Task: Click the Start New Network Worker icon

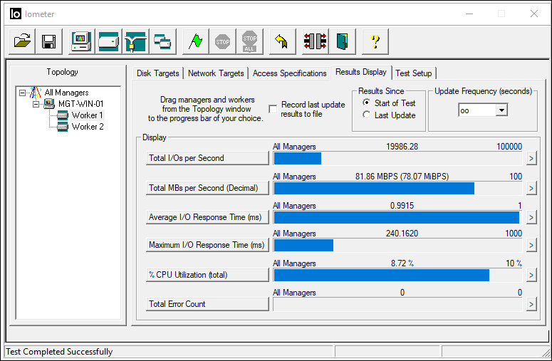Action: (x=135, y=41)
